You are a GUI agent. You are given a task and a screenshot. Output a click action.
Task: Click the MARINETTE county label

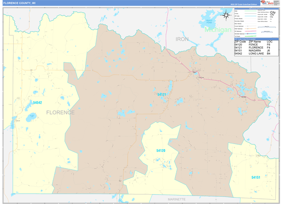tap(177, 199)
